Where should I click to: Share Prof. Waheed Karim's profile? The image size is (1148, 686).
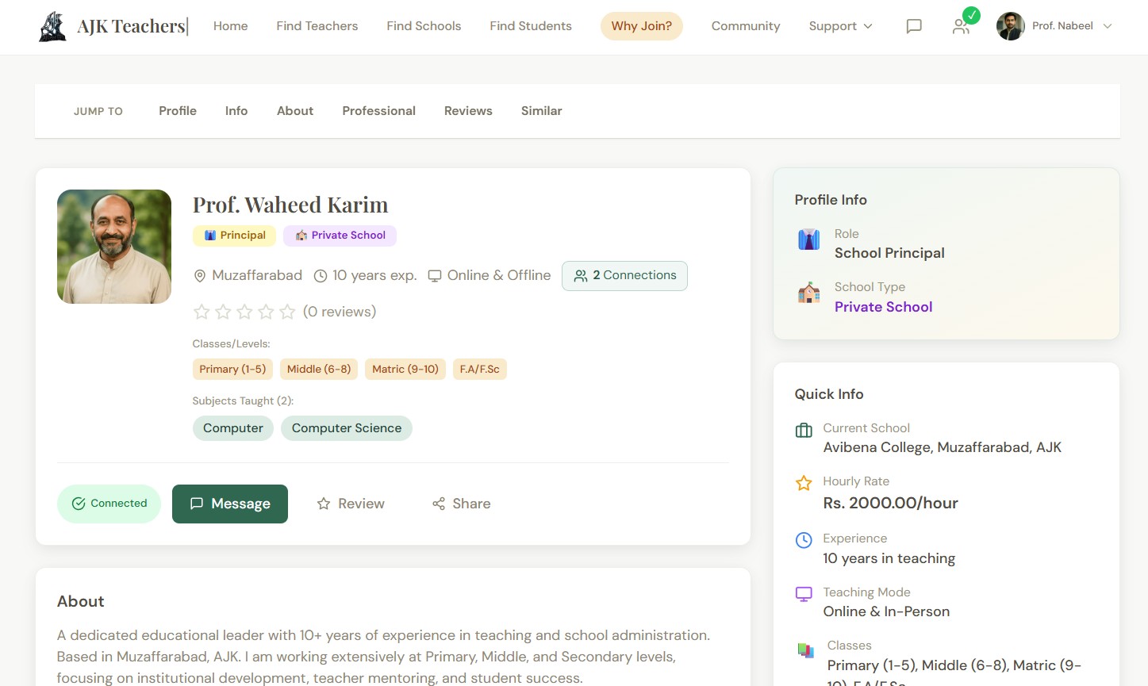coord(461,504)
